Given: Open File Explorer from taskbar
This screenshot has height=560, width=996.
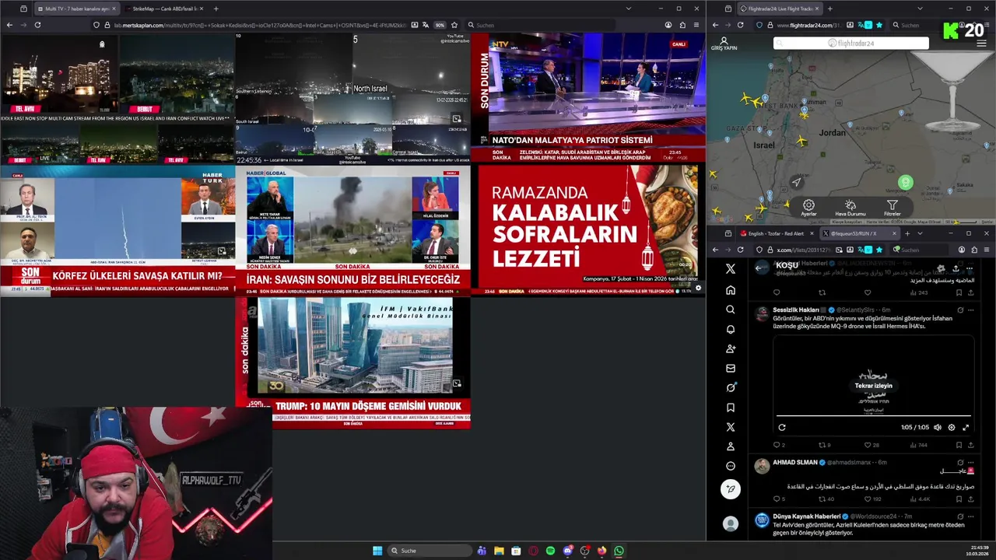Looking at the screenshot, I should pyautogui.click(x=499, y=551).
